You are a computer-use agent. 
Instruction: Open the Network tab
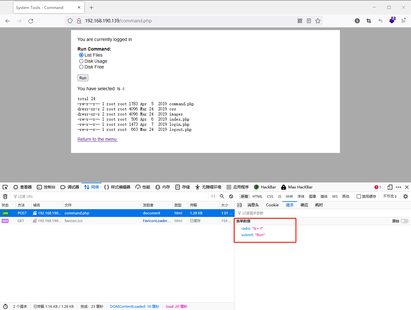tap(92, 187)
